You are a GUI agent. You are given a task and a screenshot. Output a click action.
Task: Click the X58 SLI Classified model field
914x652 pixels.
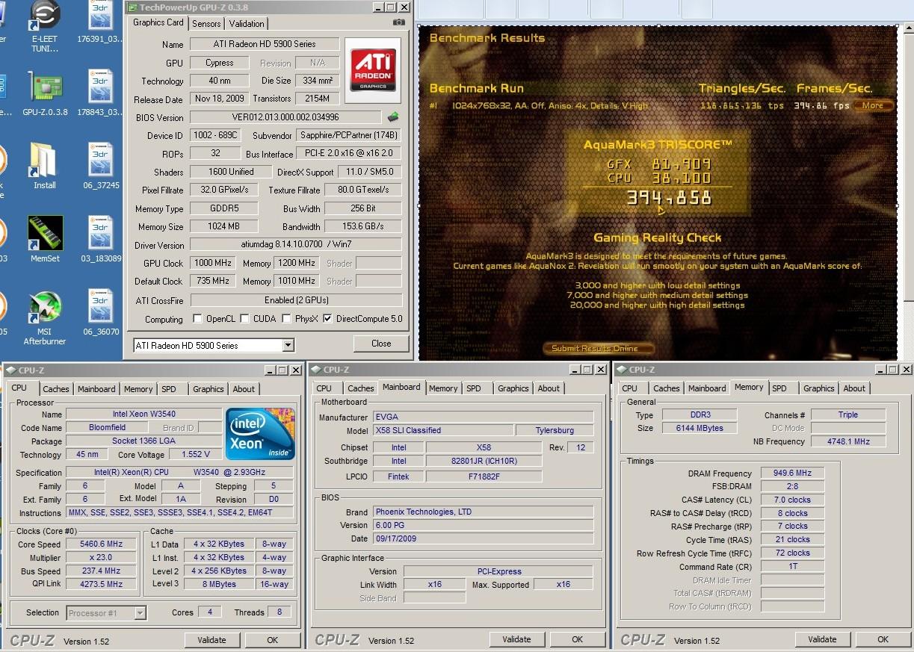[x=442, y=430]
